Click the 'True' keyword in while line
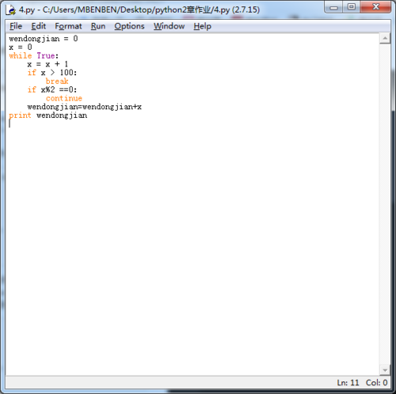 coord(46,55)
